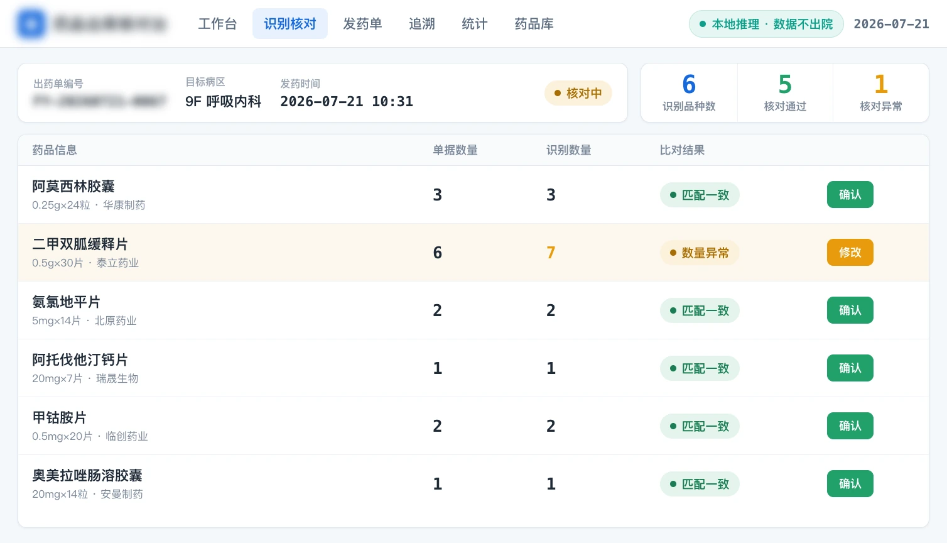Select the drug name 氨氯地平片
Viewport: 947px width, 543px height.
67,302
